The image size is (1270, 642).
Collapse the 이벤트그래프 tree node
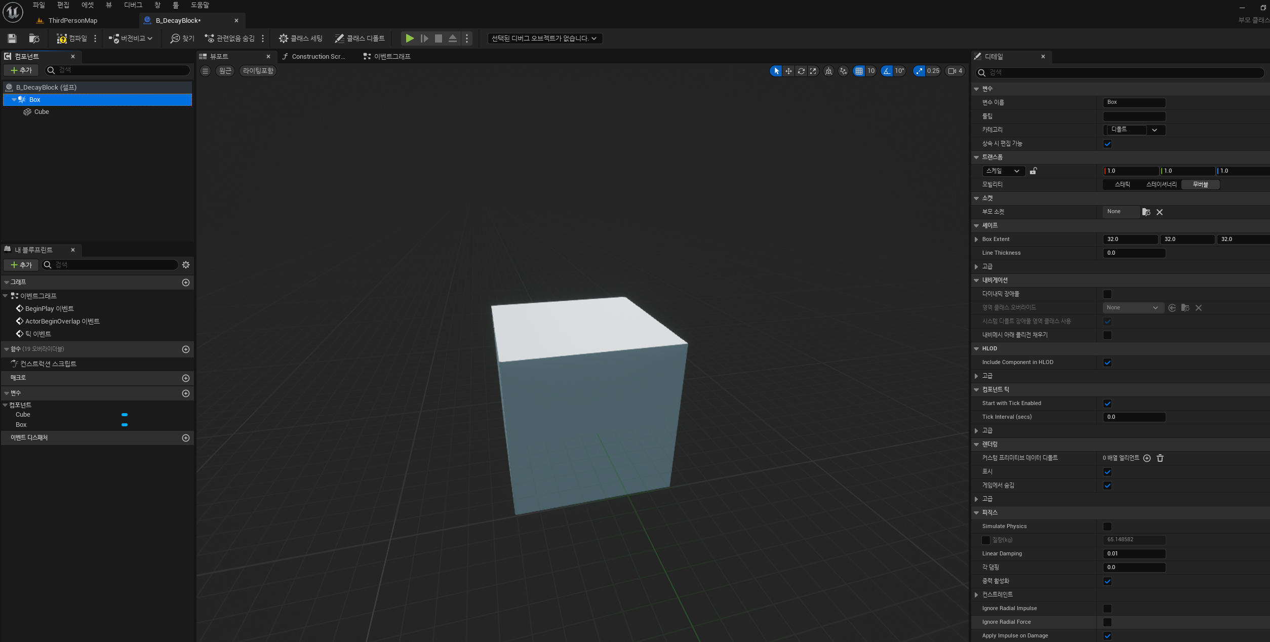5,296
